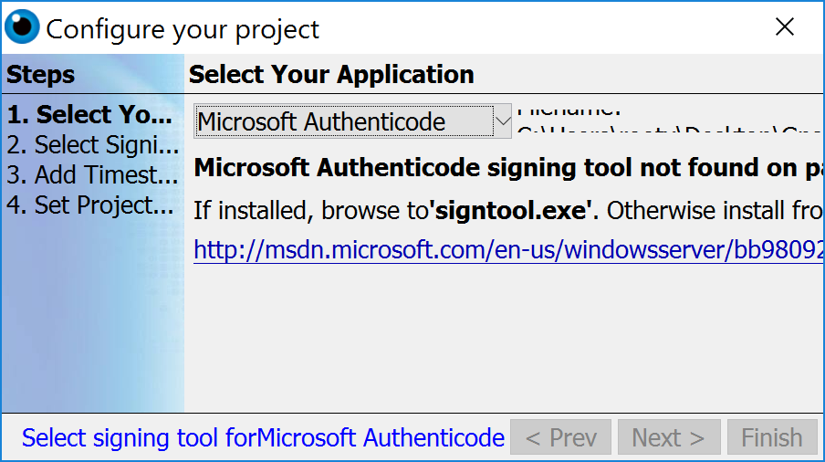Screen dimensions: 825x462
Task: Click the Select Your Application heading
Action: pyautogui.click(x=331, y=74)
